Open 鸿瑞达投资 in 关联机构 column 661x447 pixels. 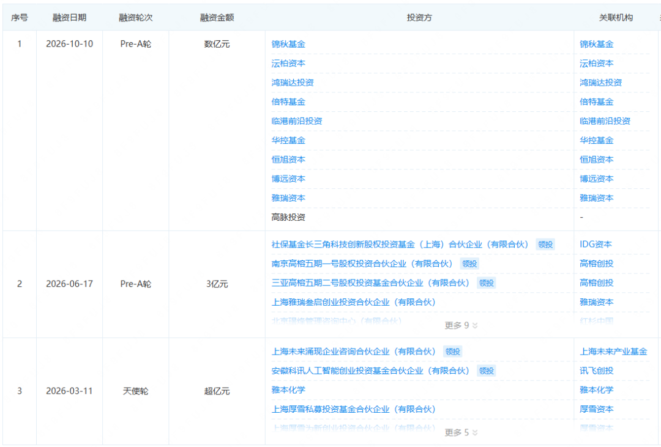pyautogui.click(x=601, y=83)
